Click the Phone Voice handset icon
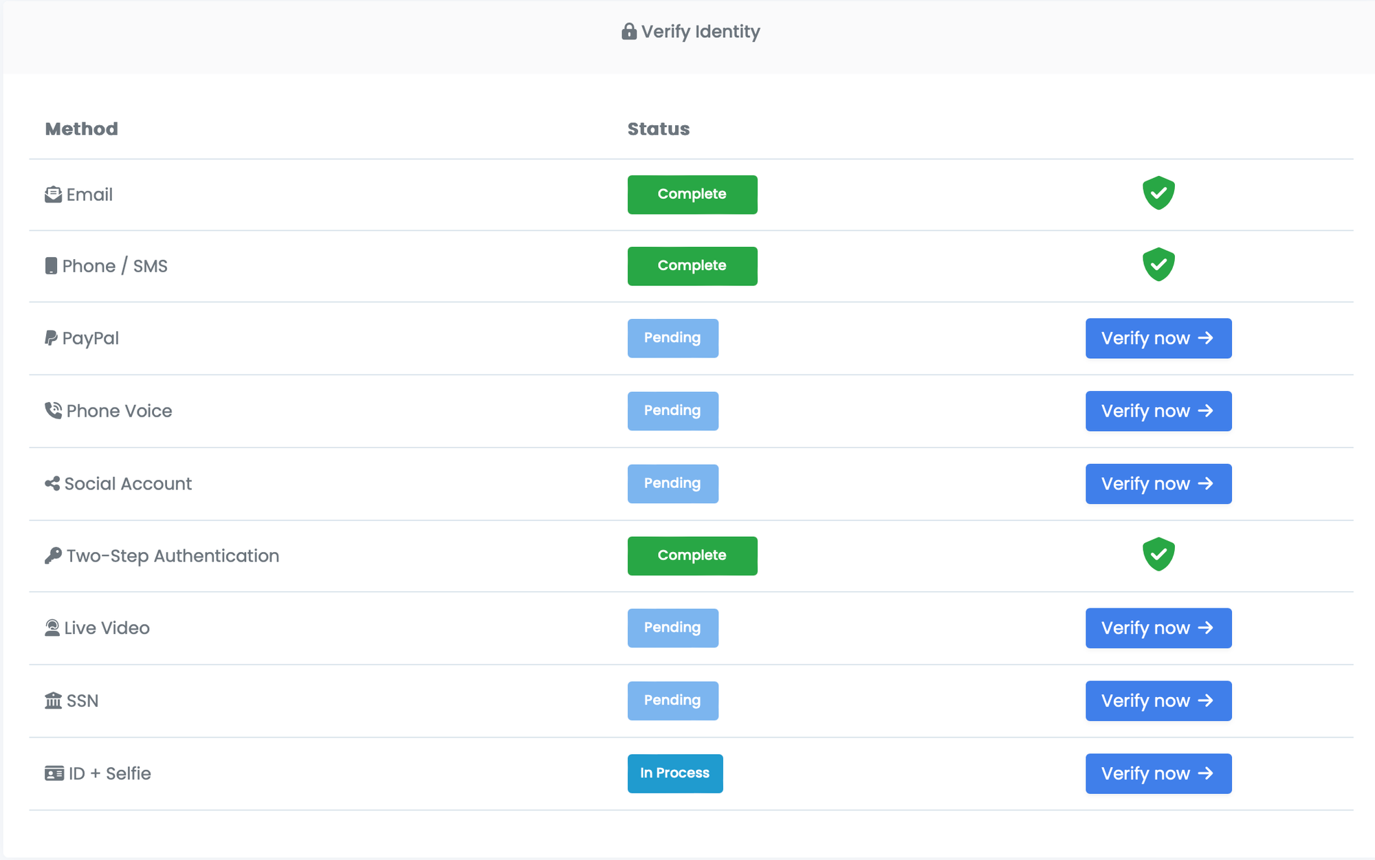The height and width of the screenshot is (860, 1375). (53, 410)
